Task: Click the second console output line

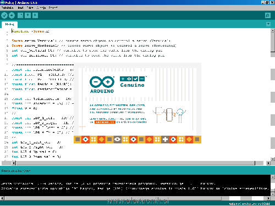Action: click(x=135, y=188)
